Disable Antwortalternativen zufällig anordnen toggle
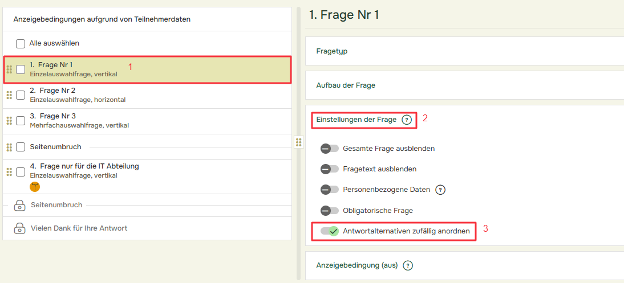 329,231
